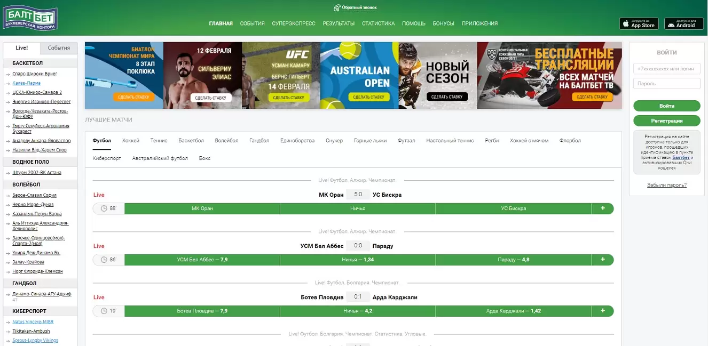Viewport: 708px width, 346px height.
Task: Click the Забыли пароль? link
Action: point(667,185)
